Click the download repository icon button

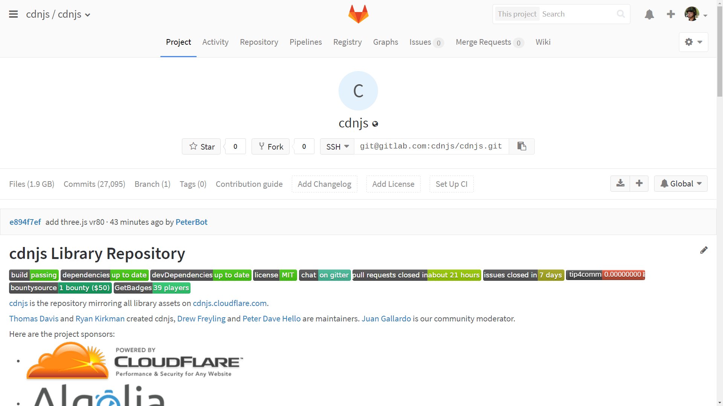(620, 183)
